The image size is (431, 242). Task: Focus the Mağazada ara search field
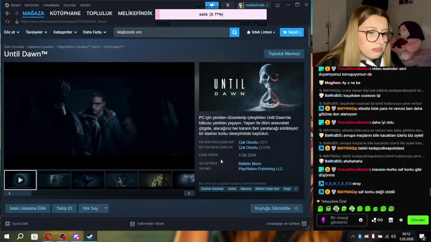(172, 32)
